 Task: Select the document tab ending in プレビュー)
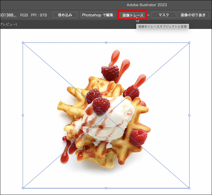[8, 25]
